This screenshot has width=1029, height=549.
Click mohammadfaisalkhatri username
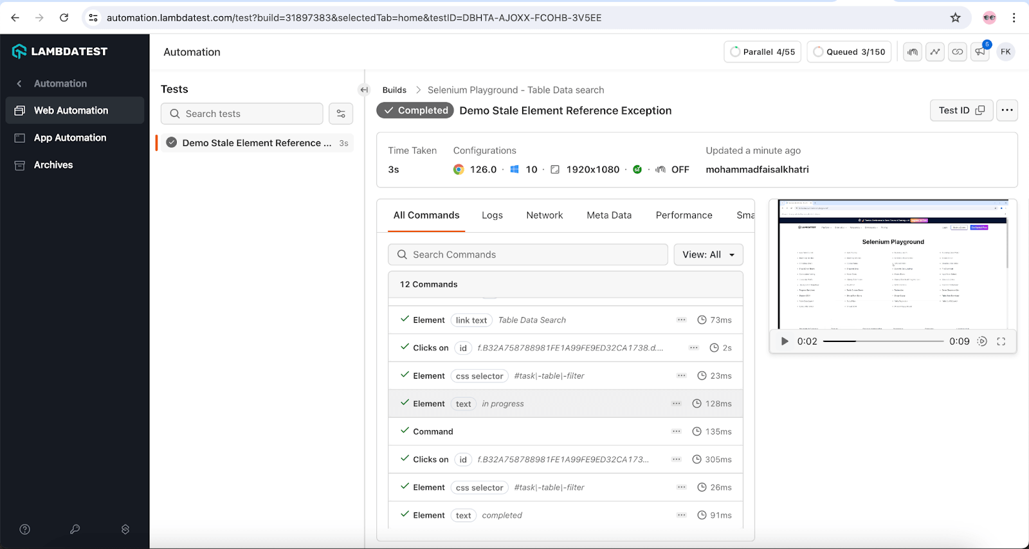point(757,170)
